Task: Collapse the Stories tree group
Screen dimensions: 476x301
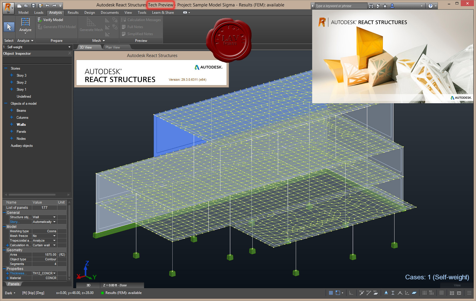Action: pos(6,68)
